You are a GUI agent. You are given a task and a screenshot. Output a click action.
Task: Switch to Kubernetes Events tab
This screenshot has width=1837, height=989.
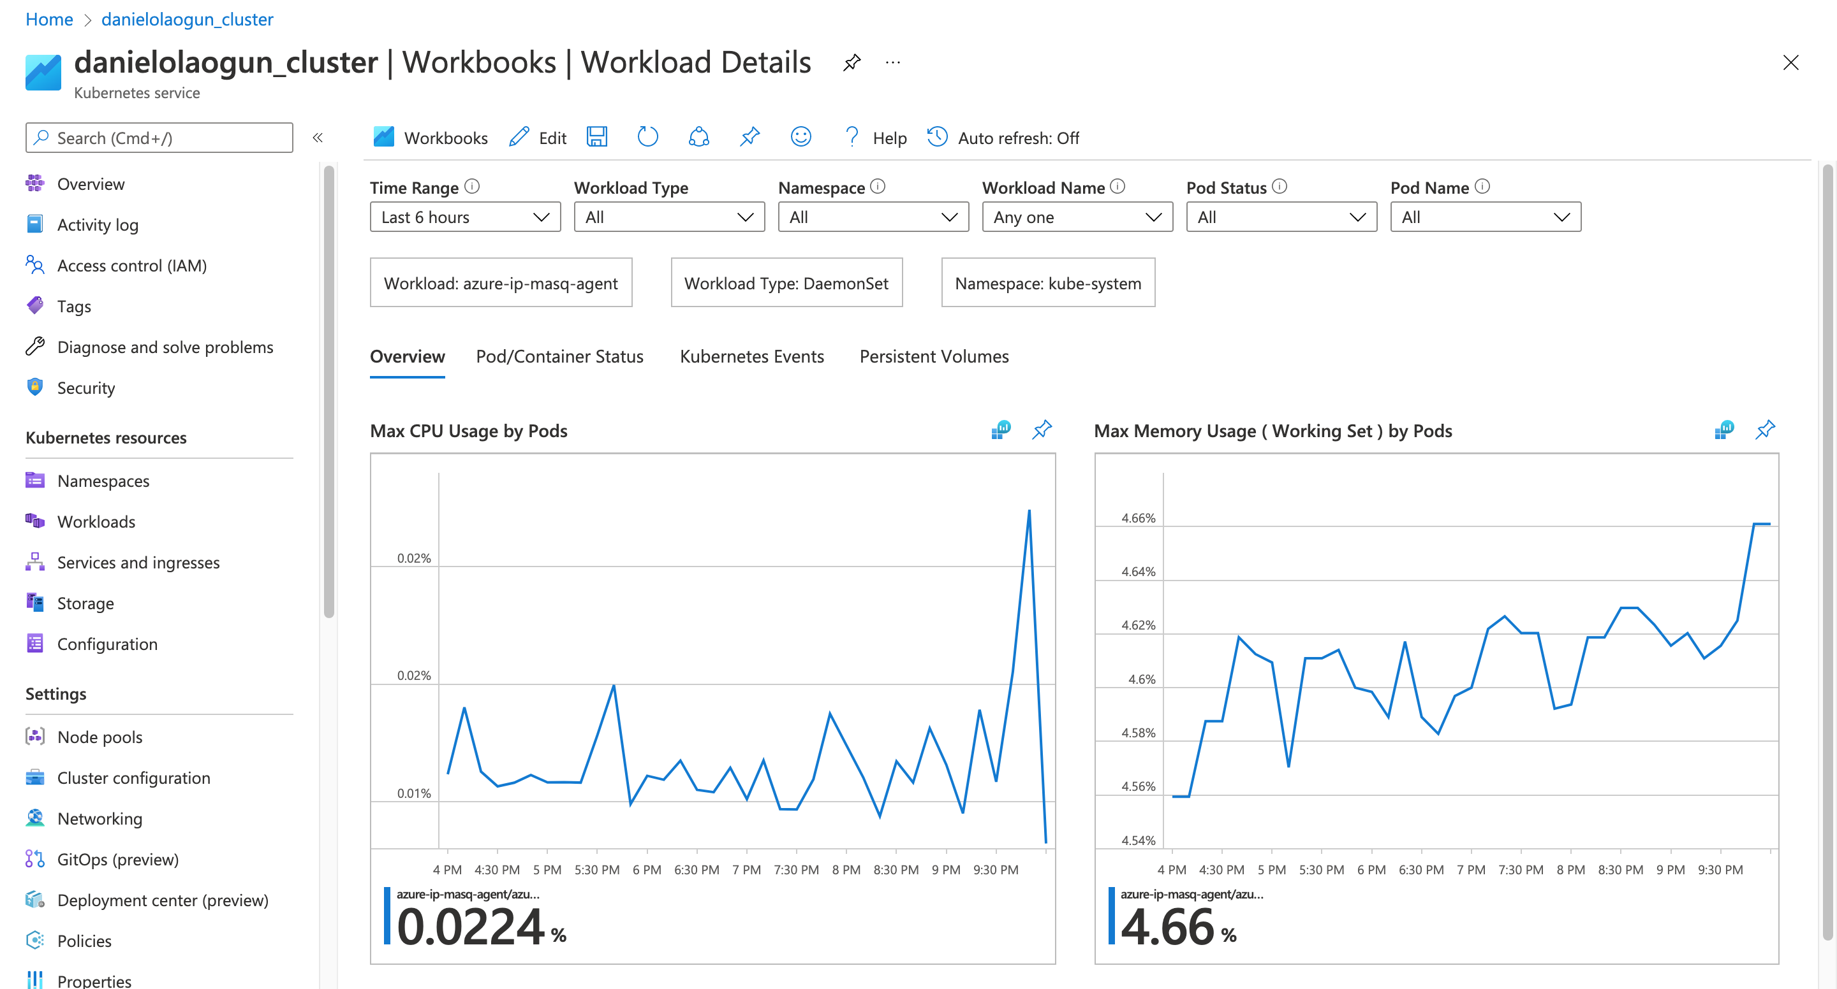(751, 356)
